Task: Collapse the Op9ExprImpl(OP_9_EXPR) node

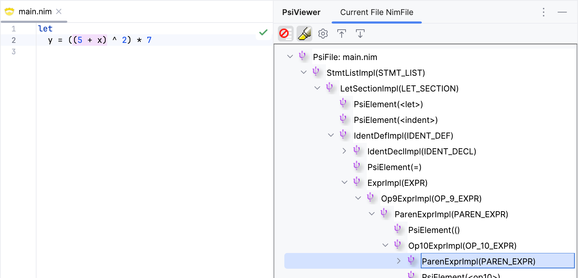Action: coord(358,198)
